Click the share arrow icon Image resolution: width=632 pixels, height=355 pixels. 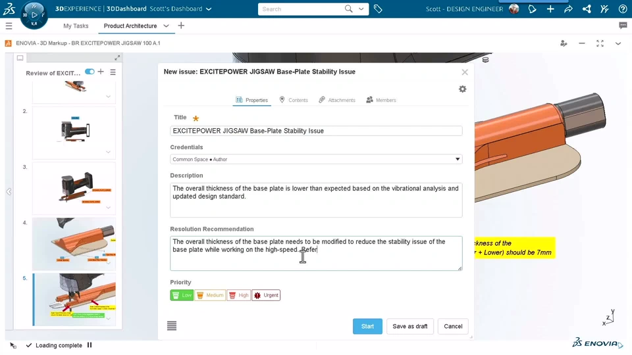click(568, 9)
